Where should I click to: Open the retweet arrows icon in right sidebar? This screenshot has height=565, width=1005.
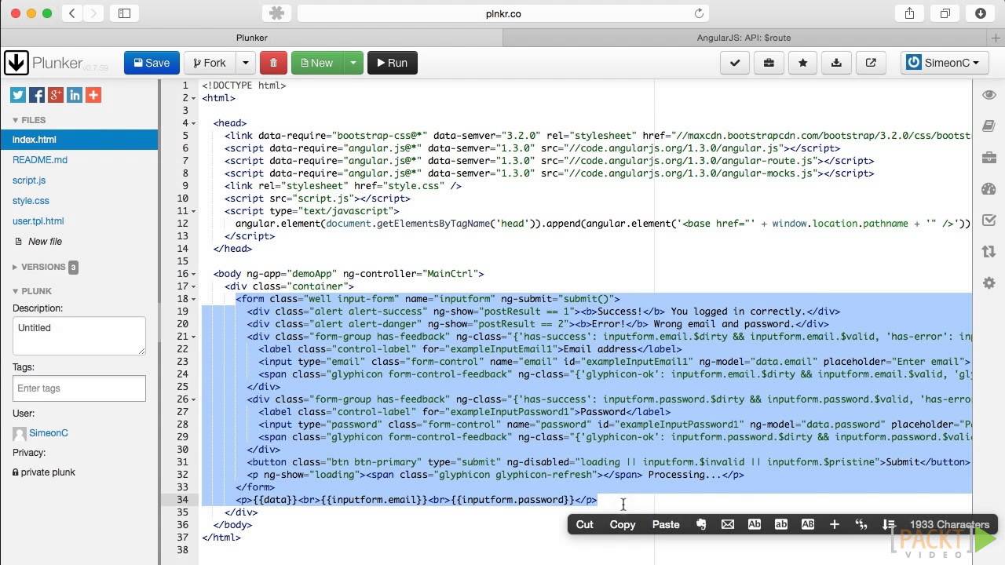(x=989, y=251)
